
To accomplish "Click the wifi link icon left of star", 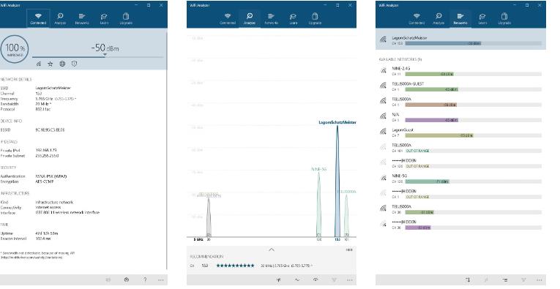I will point(39,64).
